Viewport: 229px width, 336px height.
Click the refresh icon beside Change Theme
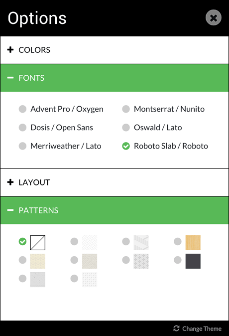tap(176, 329)
